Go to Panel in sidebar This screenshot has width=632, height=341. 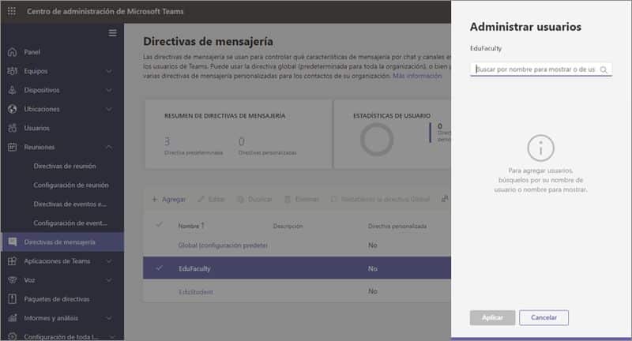[32, 52]
